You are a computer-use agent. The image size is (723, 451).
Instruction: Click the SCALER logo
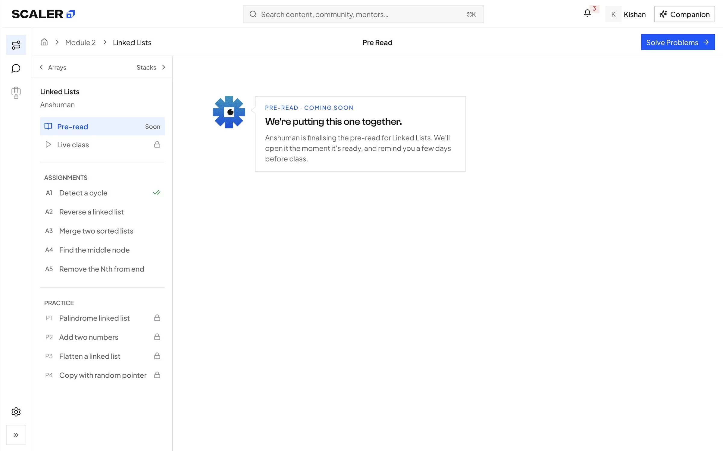coord(43,14)
